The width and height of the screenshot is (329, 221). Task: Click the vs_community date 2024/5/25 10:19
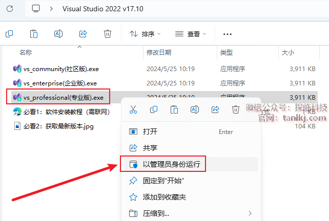click(x=171, y=69)
